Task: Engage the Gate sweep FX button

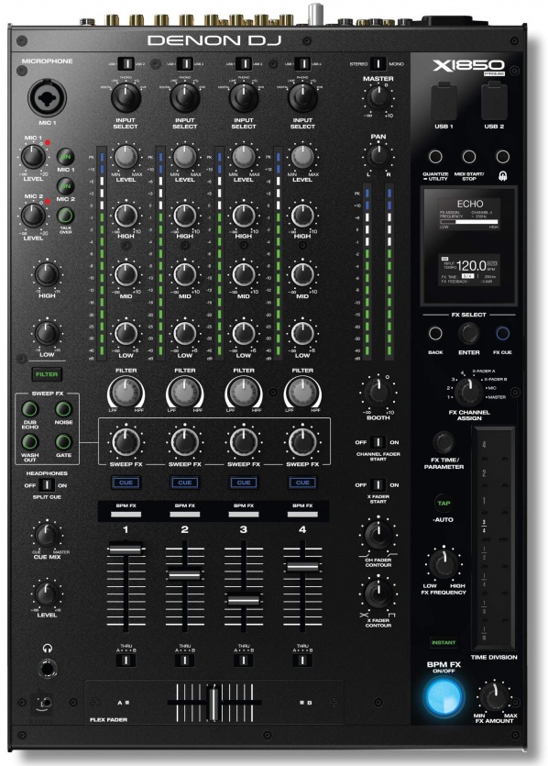Action: 63,442
